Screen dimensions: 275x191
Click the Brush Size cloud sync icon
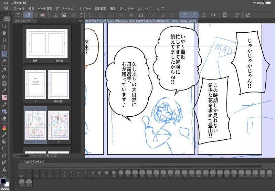point(27,162)
